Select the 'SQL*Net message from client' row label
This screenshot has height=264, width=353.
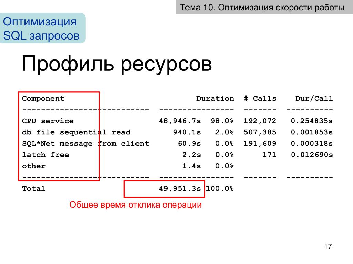point(85,143)
